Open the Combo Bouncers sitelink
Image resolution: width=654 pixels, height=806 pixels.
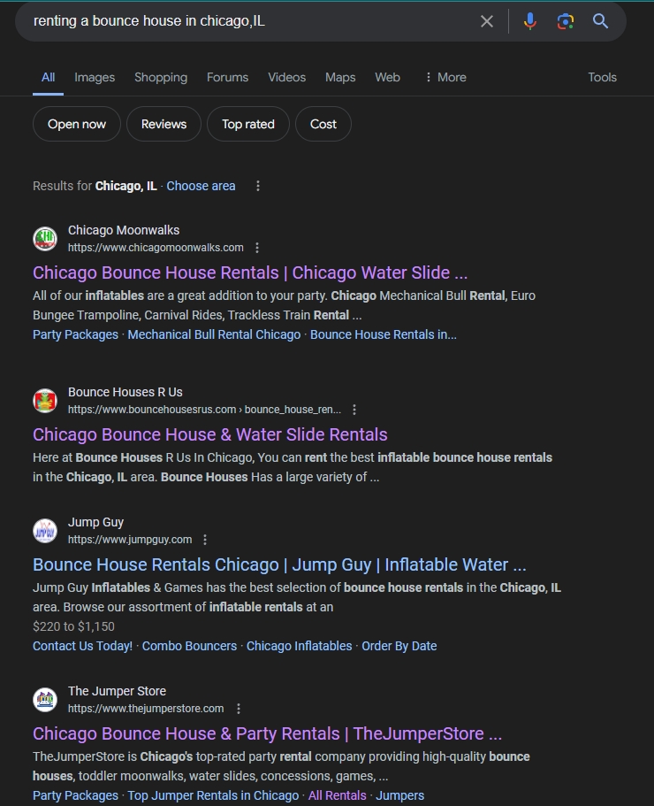coord(189,646)
